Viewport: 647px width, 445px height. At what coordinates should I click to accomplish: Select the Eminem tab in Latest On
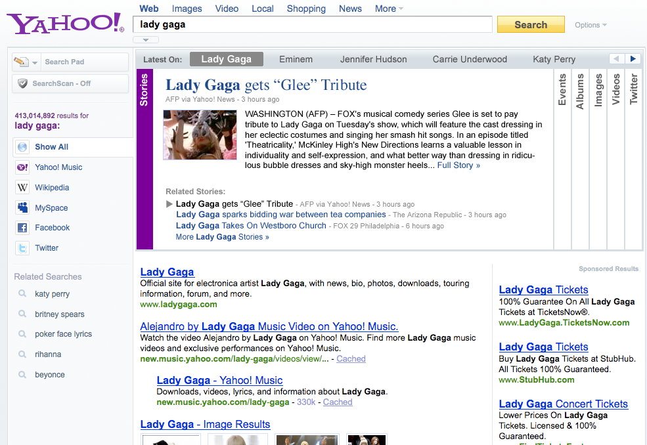296,59
